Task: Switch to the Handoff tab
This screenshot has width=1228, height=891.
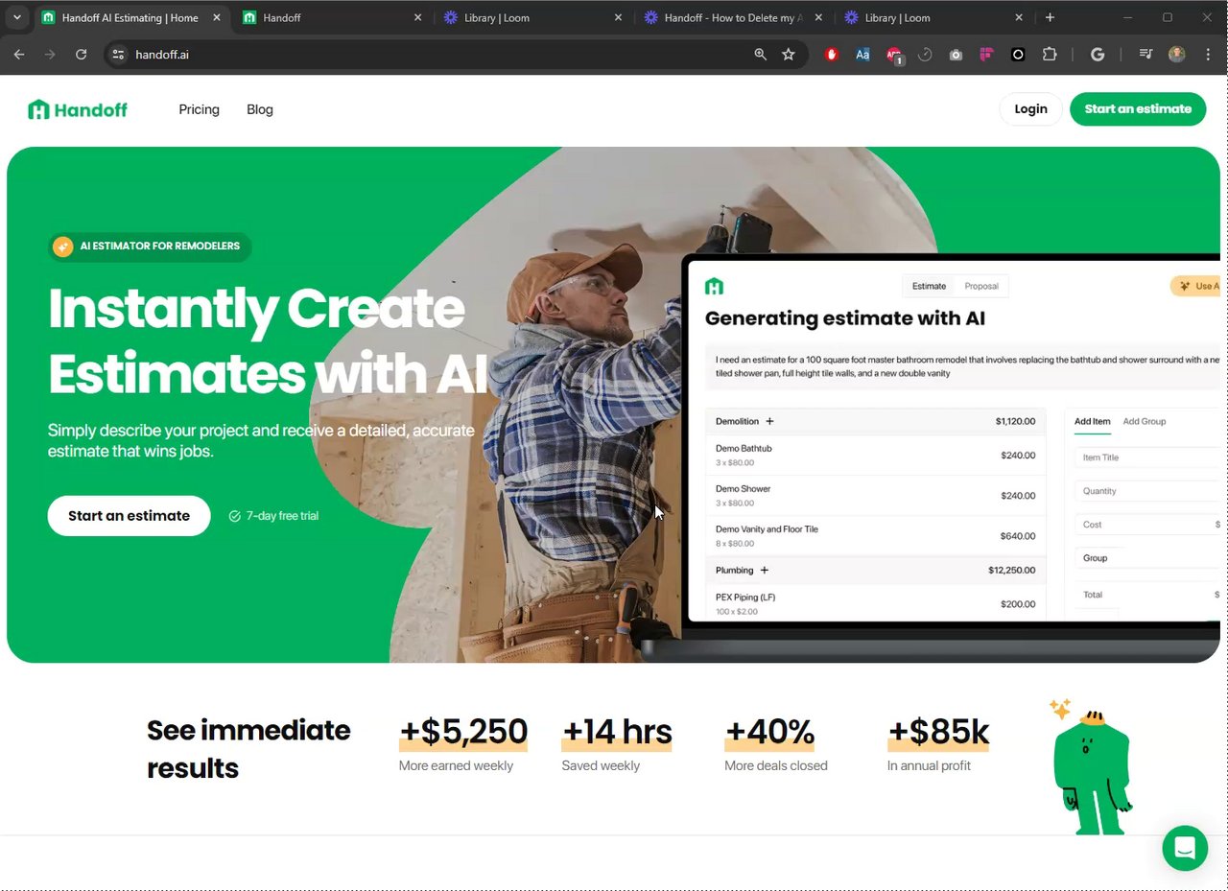Action: (332, 17)
